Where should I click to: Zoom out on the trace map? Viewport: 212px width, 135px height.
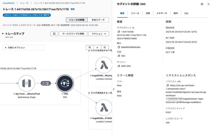tap(105, 47)
